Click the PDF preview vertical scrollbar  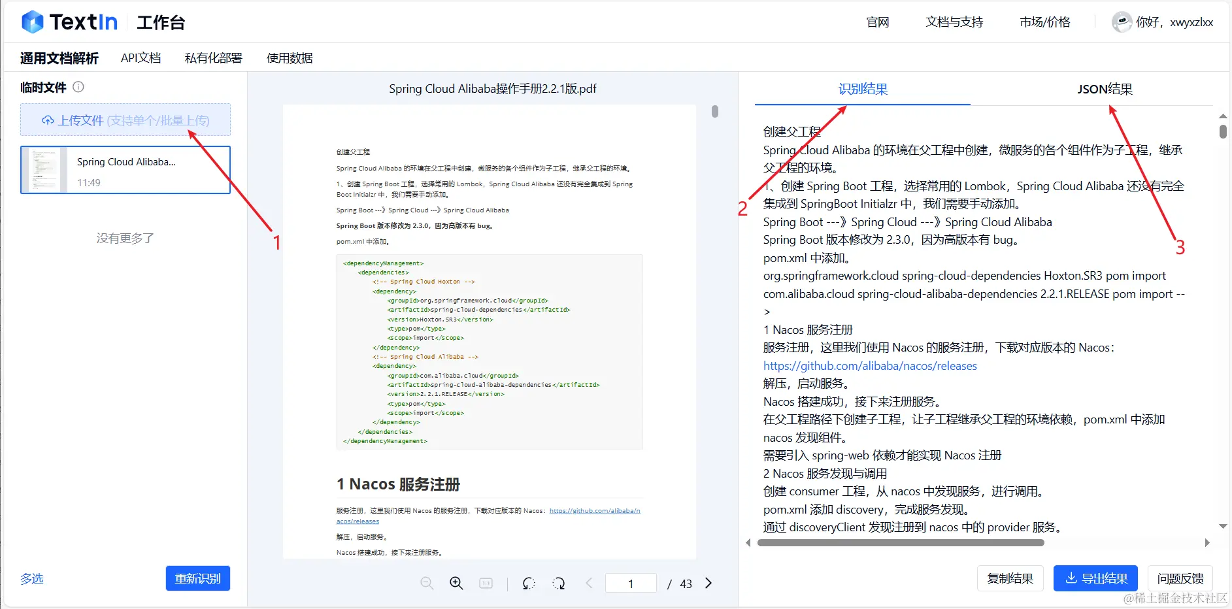tap(715, 112)
